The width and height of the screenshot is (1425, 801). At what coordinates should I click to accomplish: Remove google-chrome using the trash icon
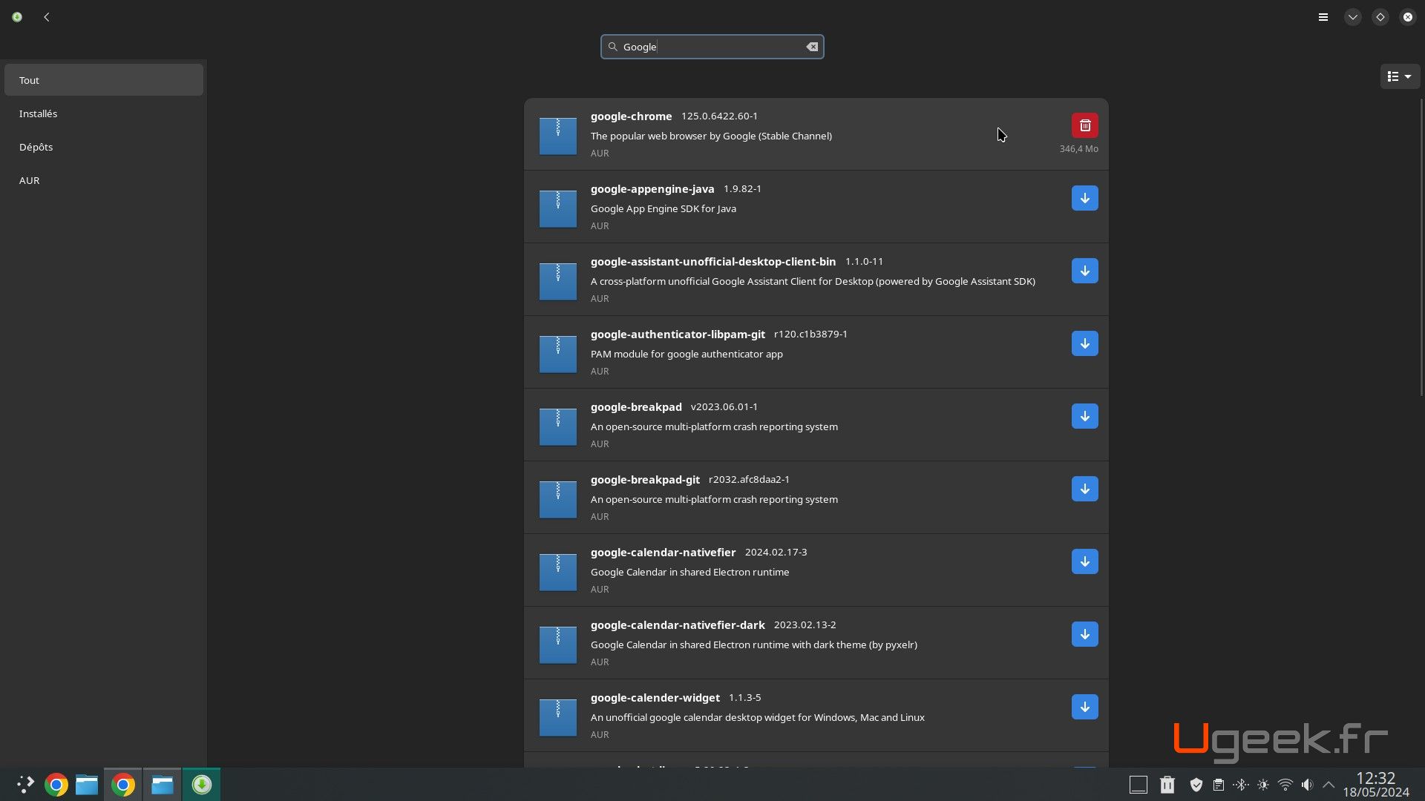(1084, 125)
